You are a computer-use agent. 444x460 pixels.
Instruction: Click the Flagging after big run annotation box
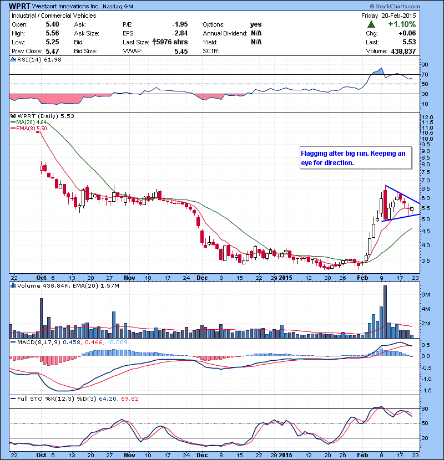point(356,158)
